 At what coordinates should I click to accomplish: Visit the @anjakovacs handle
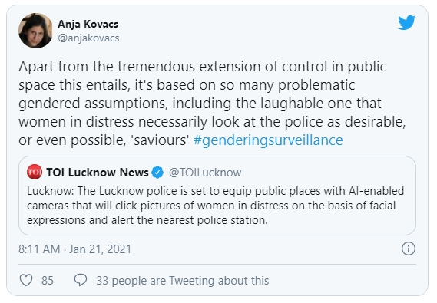pyautogui.click(x=88, y=38)
